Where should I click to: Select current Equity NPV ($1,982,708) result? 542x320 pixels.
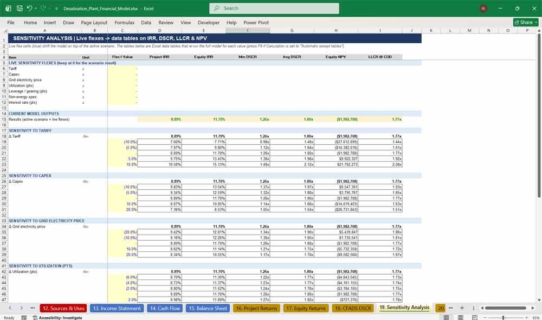point(336,119)
